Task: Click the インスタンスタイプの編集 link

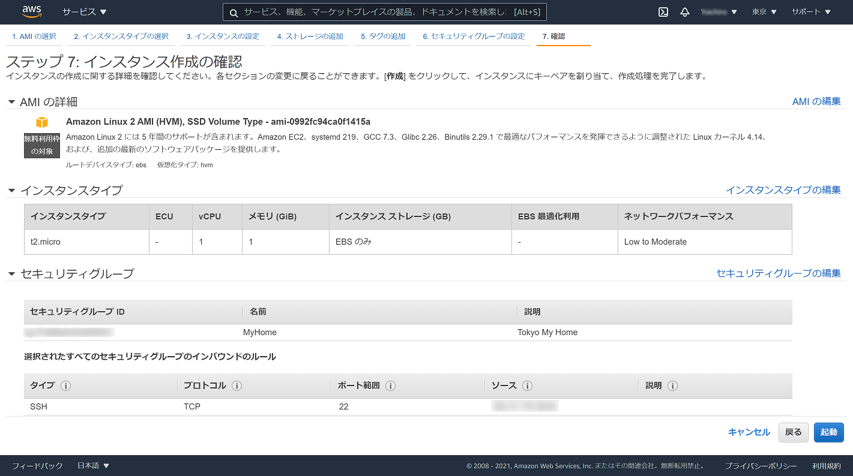Action: tap(783, 189)
